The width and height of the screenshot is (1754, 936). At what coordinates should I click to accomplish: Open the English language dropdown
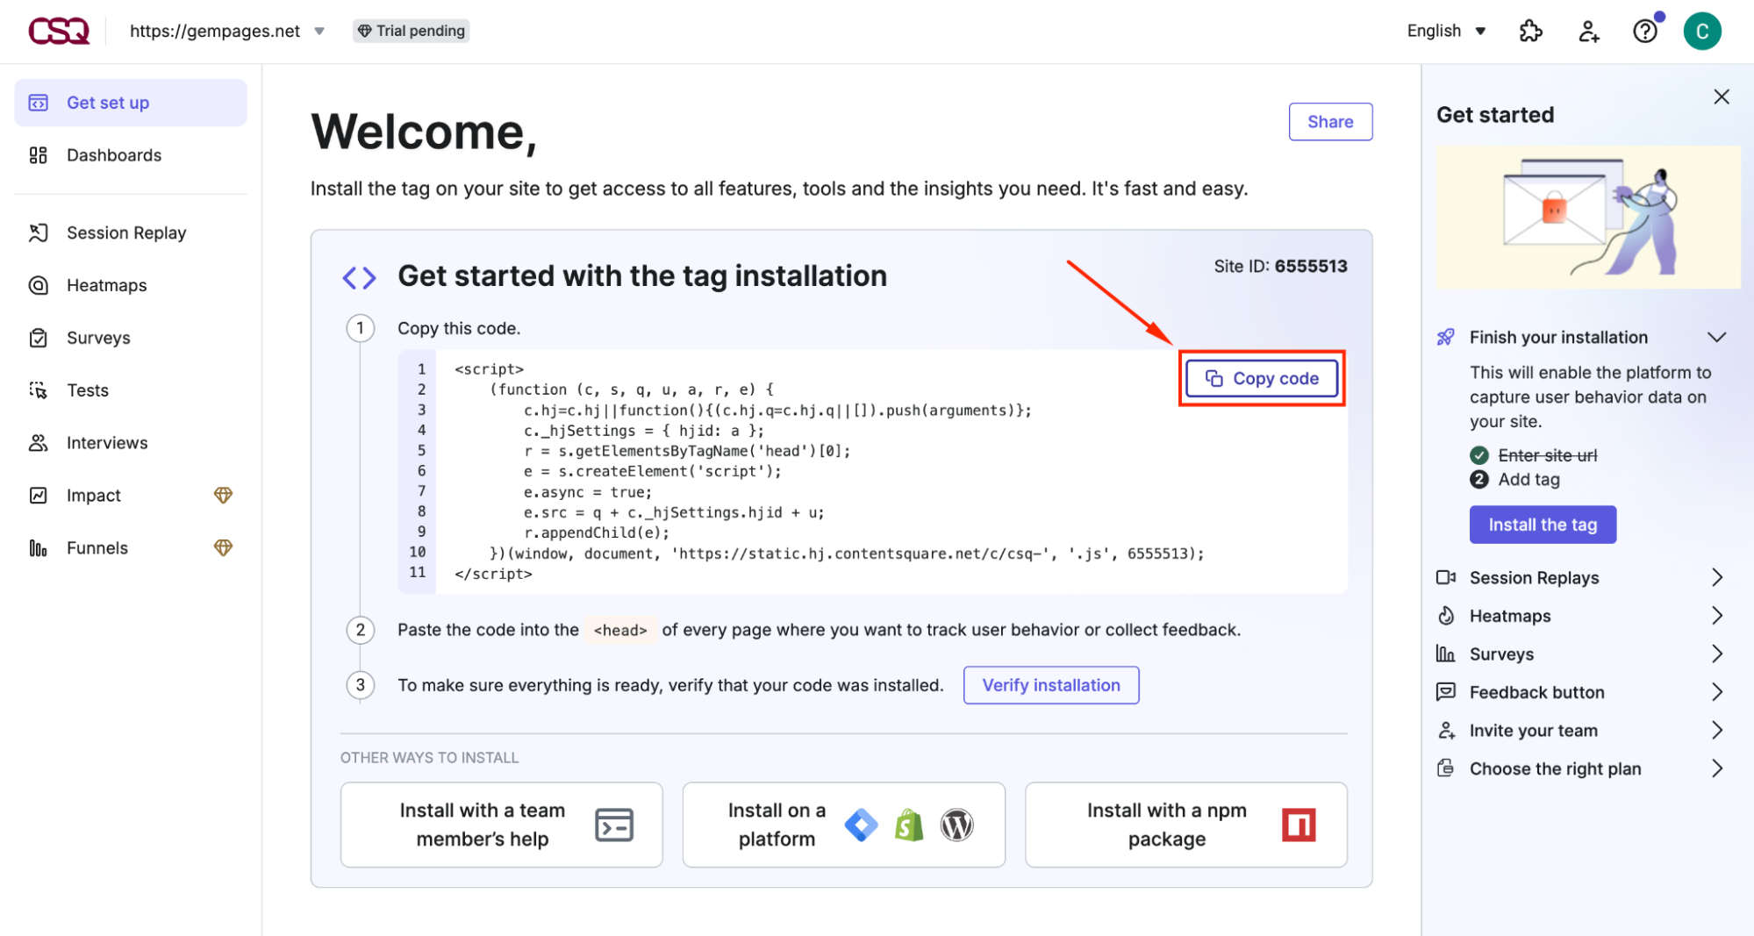tap(1446, 32)
